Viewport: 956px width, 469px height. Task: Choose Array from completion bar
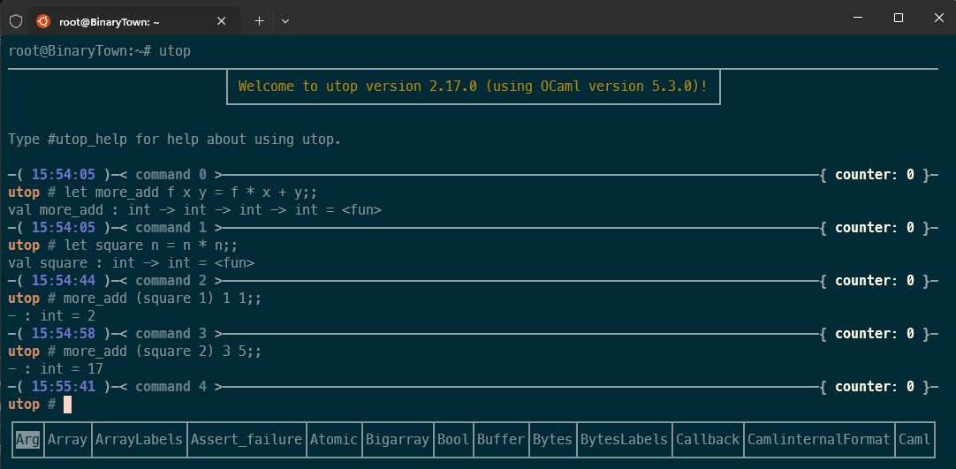(67, 439)
